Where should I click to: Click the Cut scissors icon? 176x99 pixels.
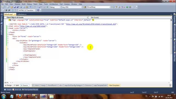click(x=21, y=7)
